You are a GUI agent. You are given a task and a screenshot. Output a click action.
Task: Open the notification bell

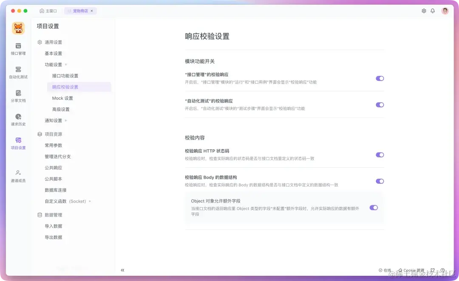pos(433,11)
